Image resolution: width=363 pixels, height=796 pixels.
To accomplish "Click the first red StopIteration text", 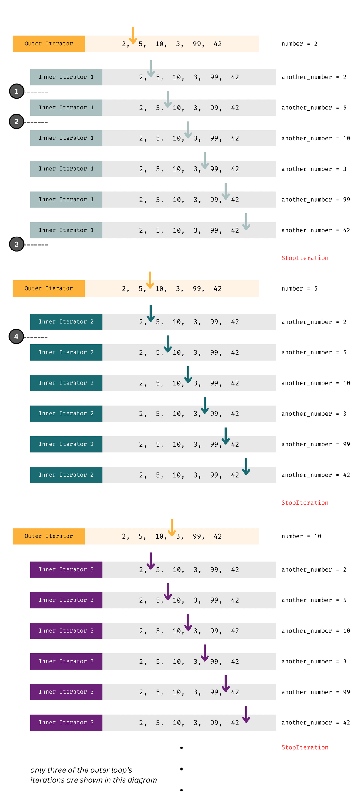I will click(x=305, y=258).
